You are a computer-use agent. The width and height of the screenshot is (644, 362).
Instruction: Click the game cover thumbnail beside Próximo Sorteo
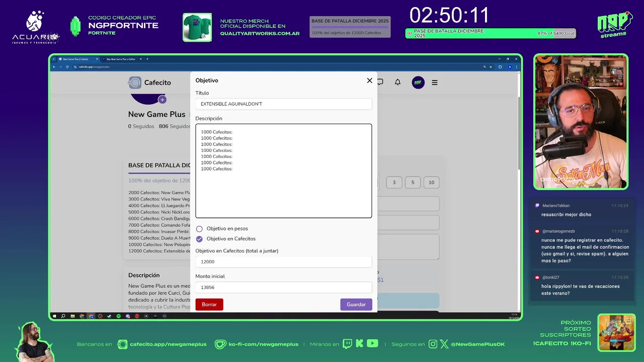click(616, 332)
